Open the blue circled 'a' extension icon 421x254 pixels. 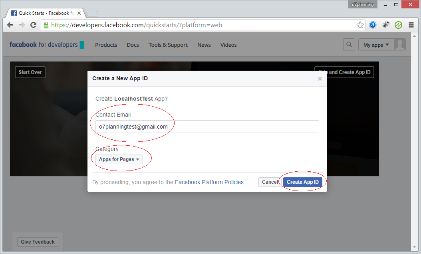click(373, 25)
